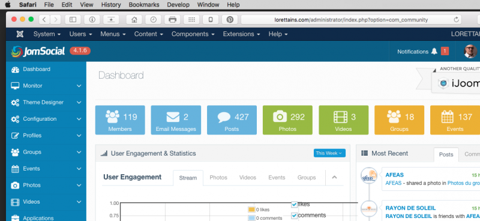Open the AFEAS profile link heading
The width and height of the screenshot is (480, 221).
(x=395, y=175)
